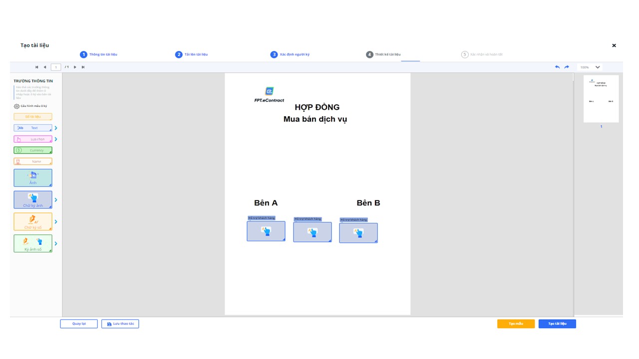The height and width of the screenshot is (359, 639).
Task: Click the page number input box
Action: pyautogui.click(x=56, y=67)
